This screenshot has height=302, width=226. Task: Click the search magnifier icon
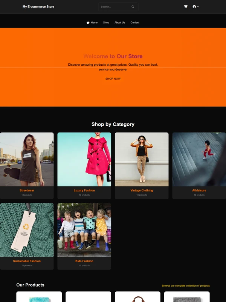pyautogui.click(x=133, y=7)
